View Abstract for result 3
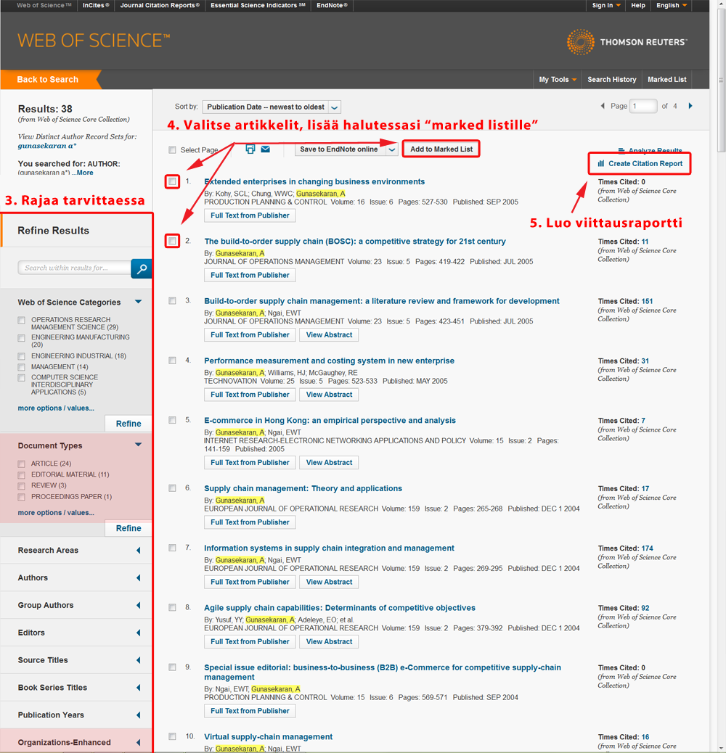726x753 pixels. click(x=329, y=334)
